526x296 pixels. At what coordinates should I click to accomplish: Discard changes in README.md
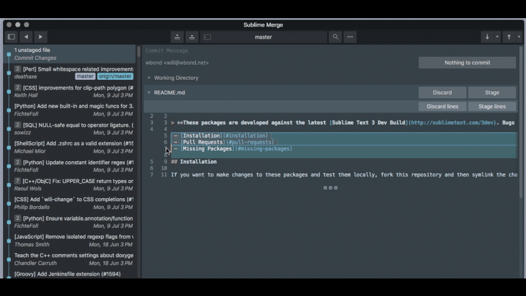(442, 92)
